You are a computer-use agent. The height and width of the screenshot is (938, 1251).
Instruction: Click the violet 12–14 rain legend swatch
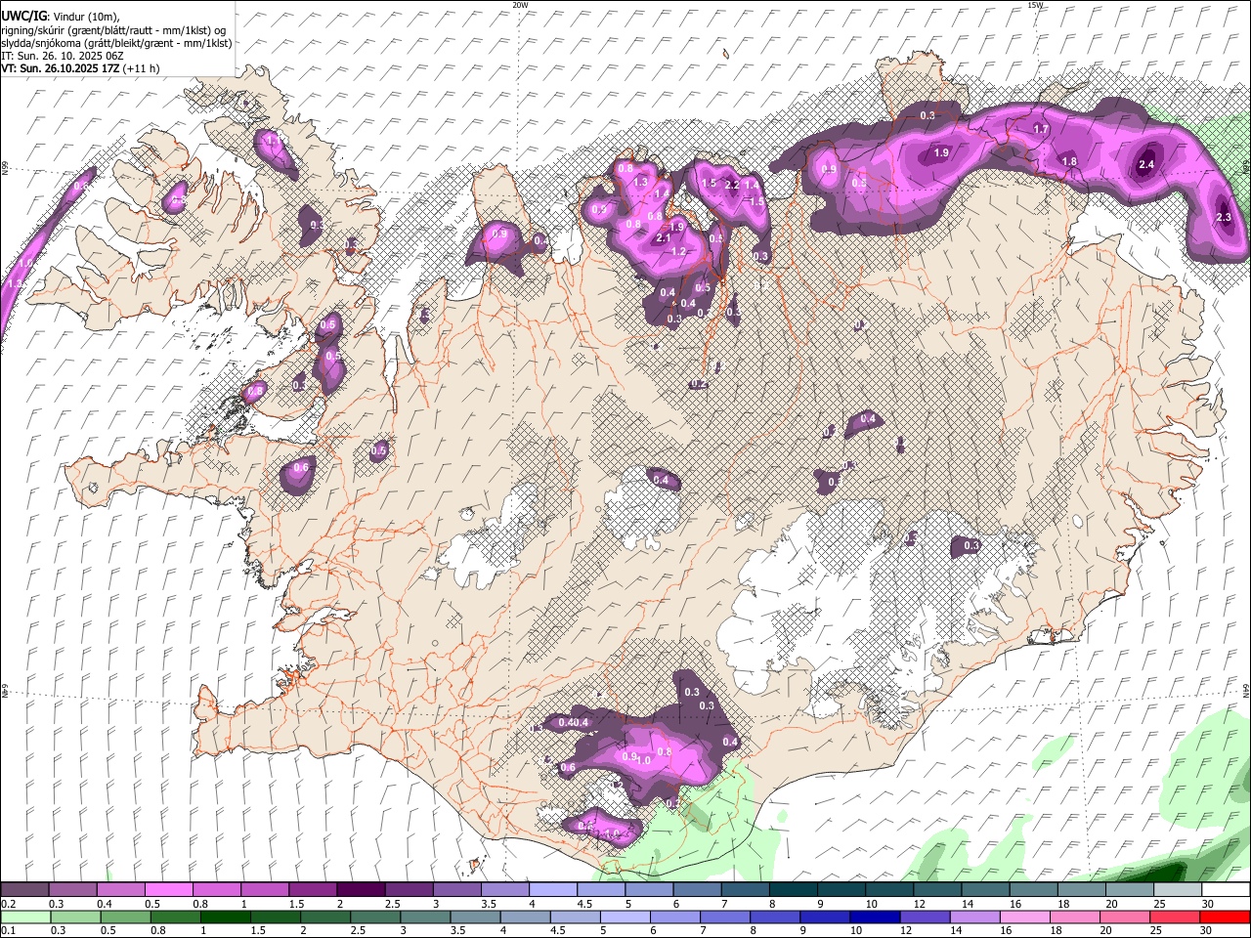coord(925,917)
